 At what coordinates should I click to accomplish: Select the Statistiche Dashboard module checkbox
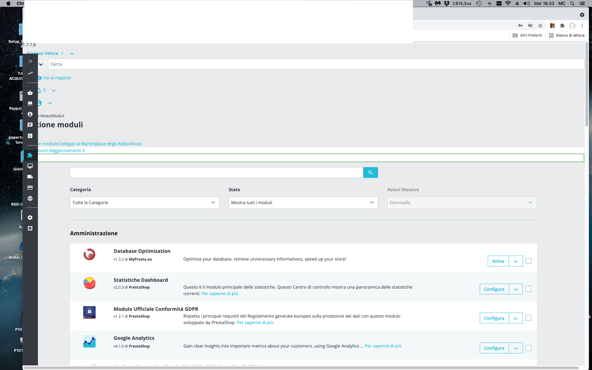528,289
